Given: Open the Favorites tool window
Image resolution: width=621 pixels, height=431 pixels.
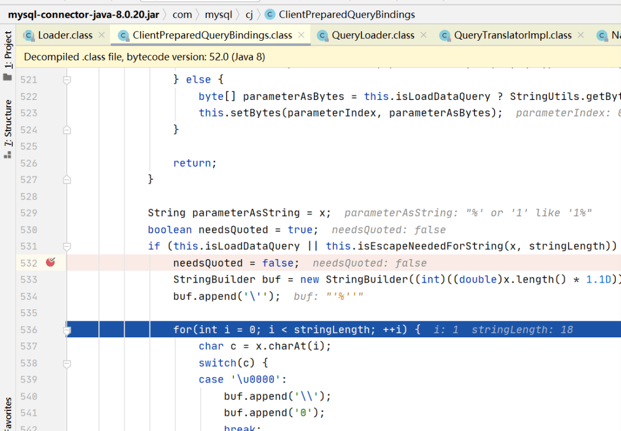Looking at the screenshot, I should [7, 414].
